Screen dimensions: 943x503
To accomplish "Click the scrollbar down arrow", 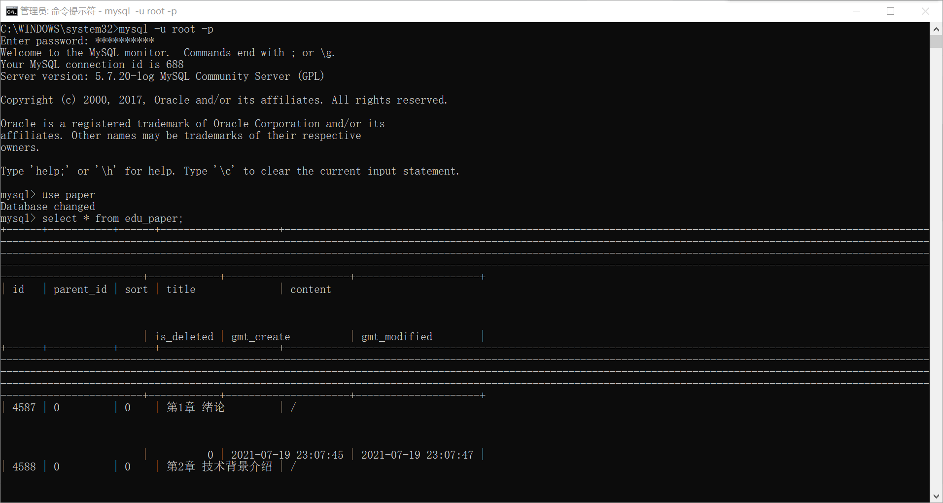I will point(936,496).
